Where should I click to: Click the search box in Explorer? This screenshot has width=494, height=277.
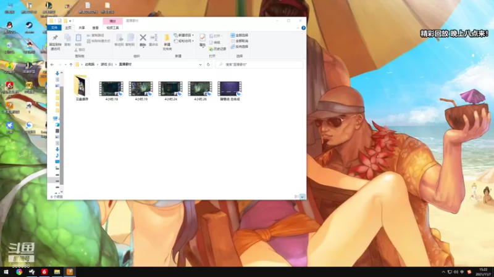[x=259, y=65]
